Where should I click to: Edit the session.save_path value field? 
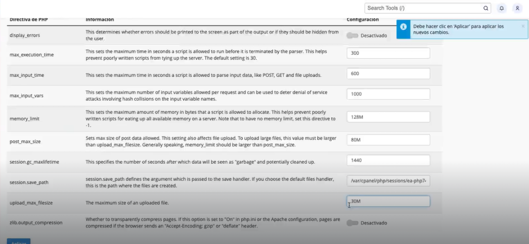[x=388, y=181]
